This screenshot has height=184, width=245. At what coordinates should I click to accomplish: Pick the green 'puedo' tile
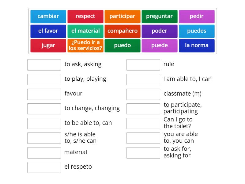tap(122, 45)
